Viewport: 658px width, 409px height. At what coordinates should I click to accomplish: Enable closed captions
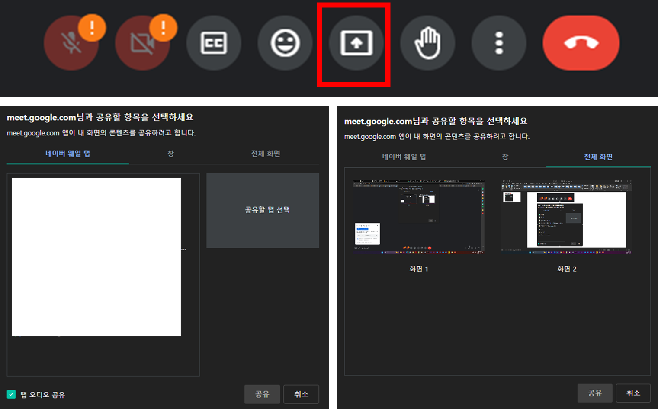(214, 43)
